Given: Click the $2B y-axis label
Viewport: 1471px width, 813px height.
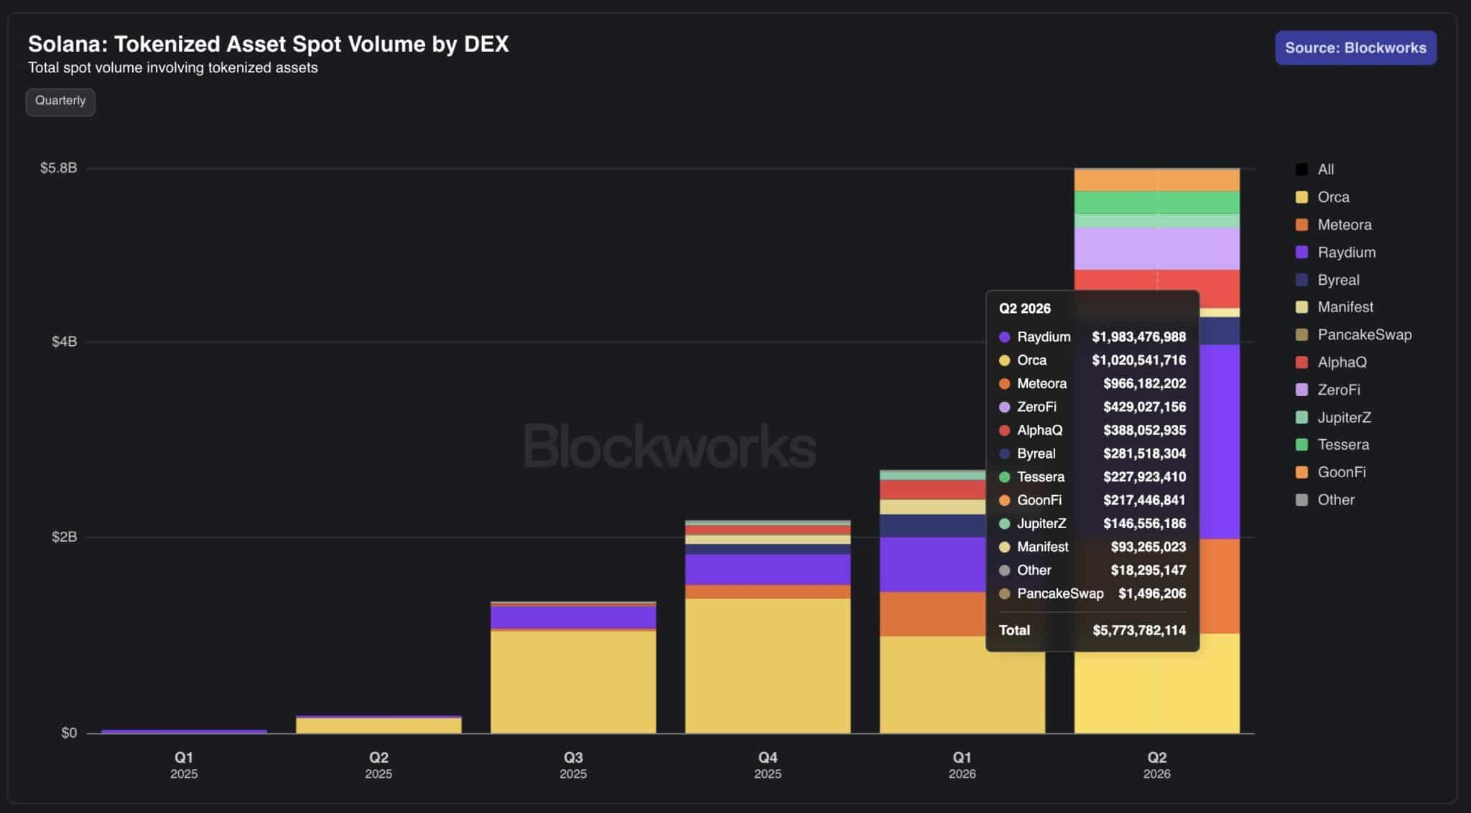Looking at the screenshot, I should tap(64, 537).
